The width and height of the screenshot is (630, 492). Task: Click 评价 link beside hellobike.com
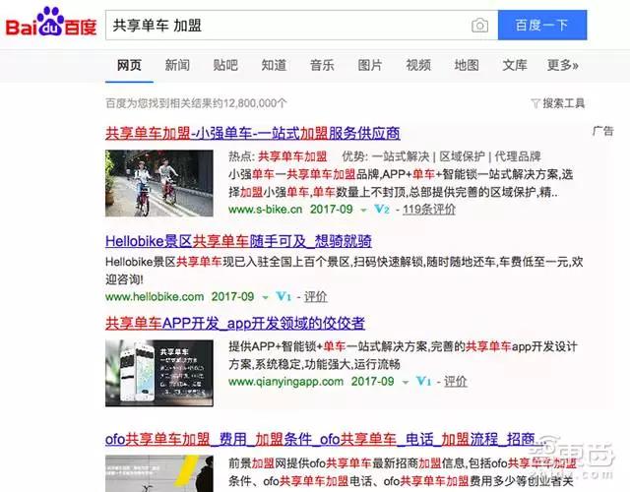315,297
